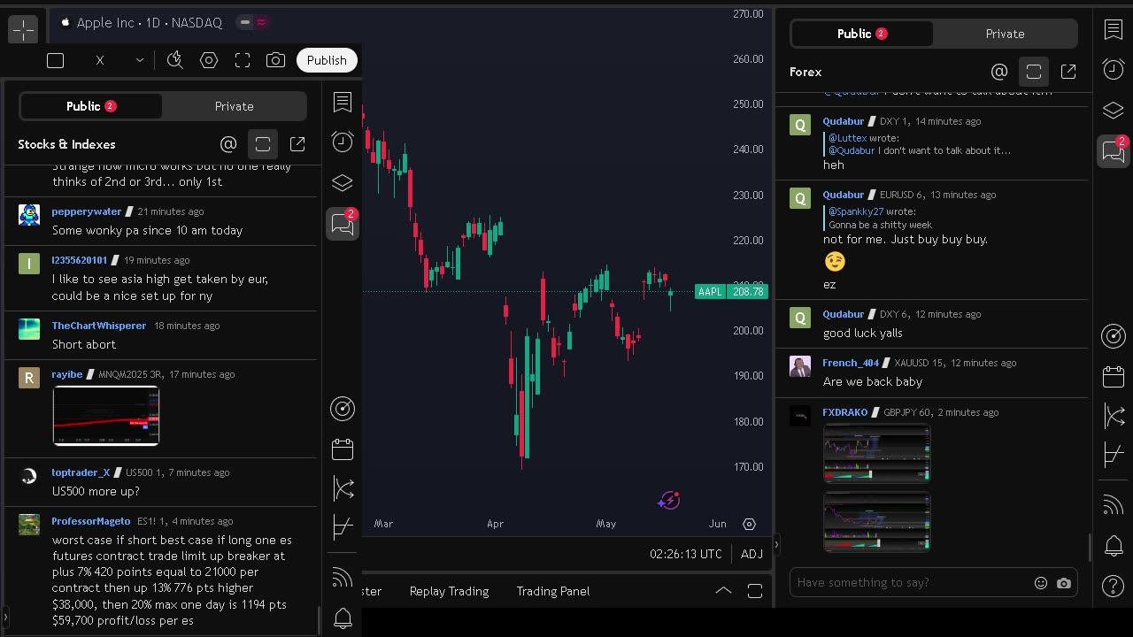Open time axis settings gear on chart
This screenshot has width=1133, height=637.
pyautogui.click(x=749, y=524)
